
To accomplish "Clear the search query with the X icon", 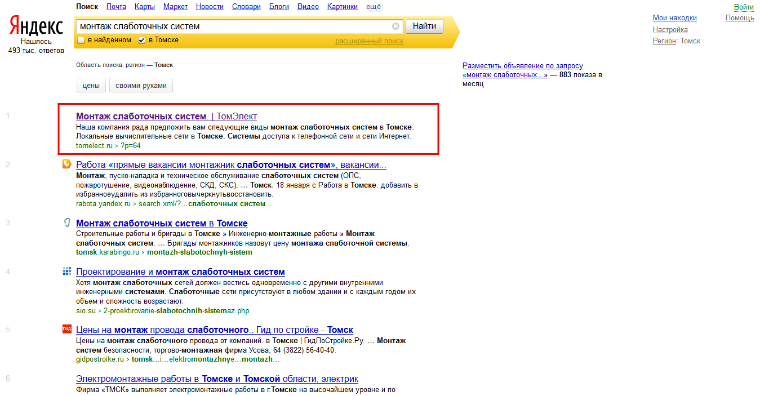I will coord(395,26).
